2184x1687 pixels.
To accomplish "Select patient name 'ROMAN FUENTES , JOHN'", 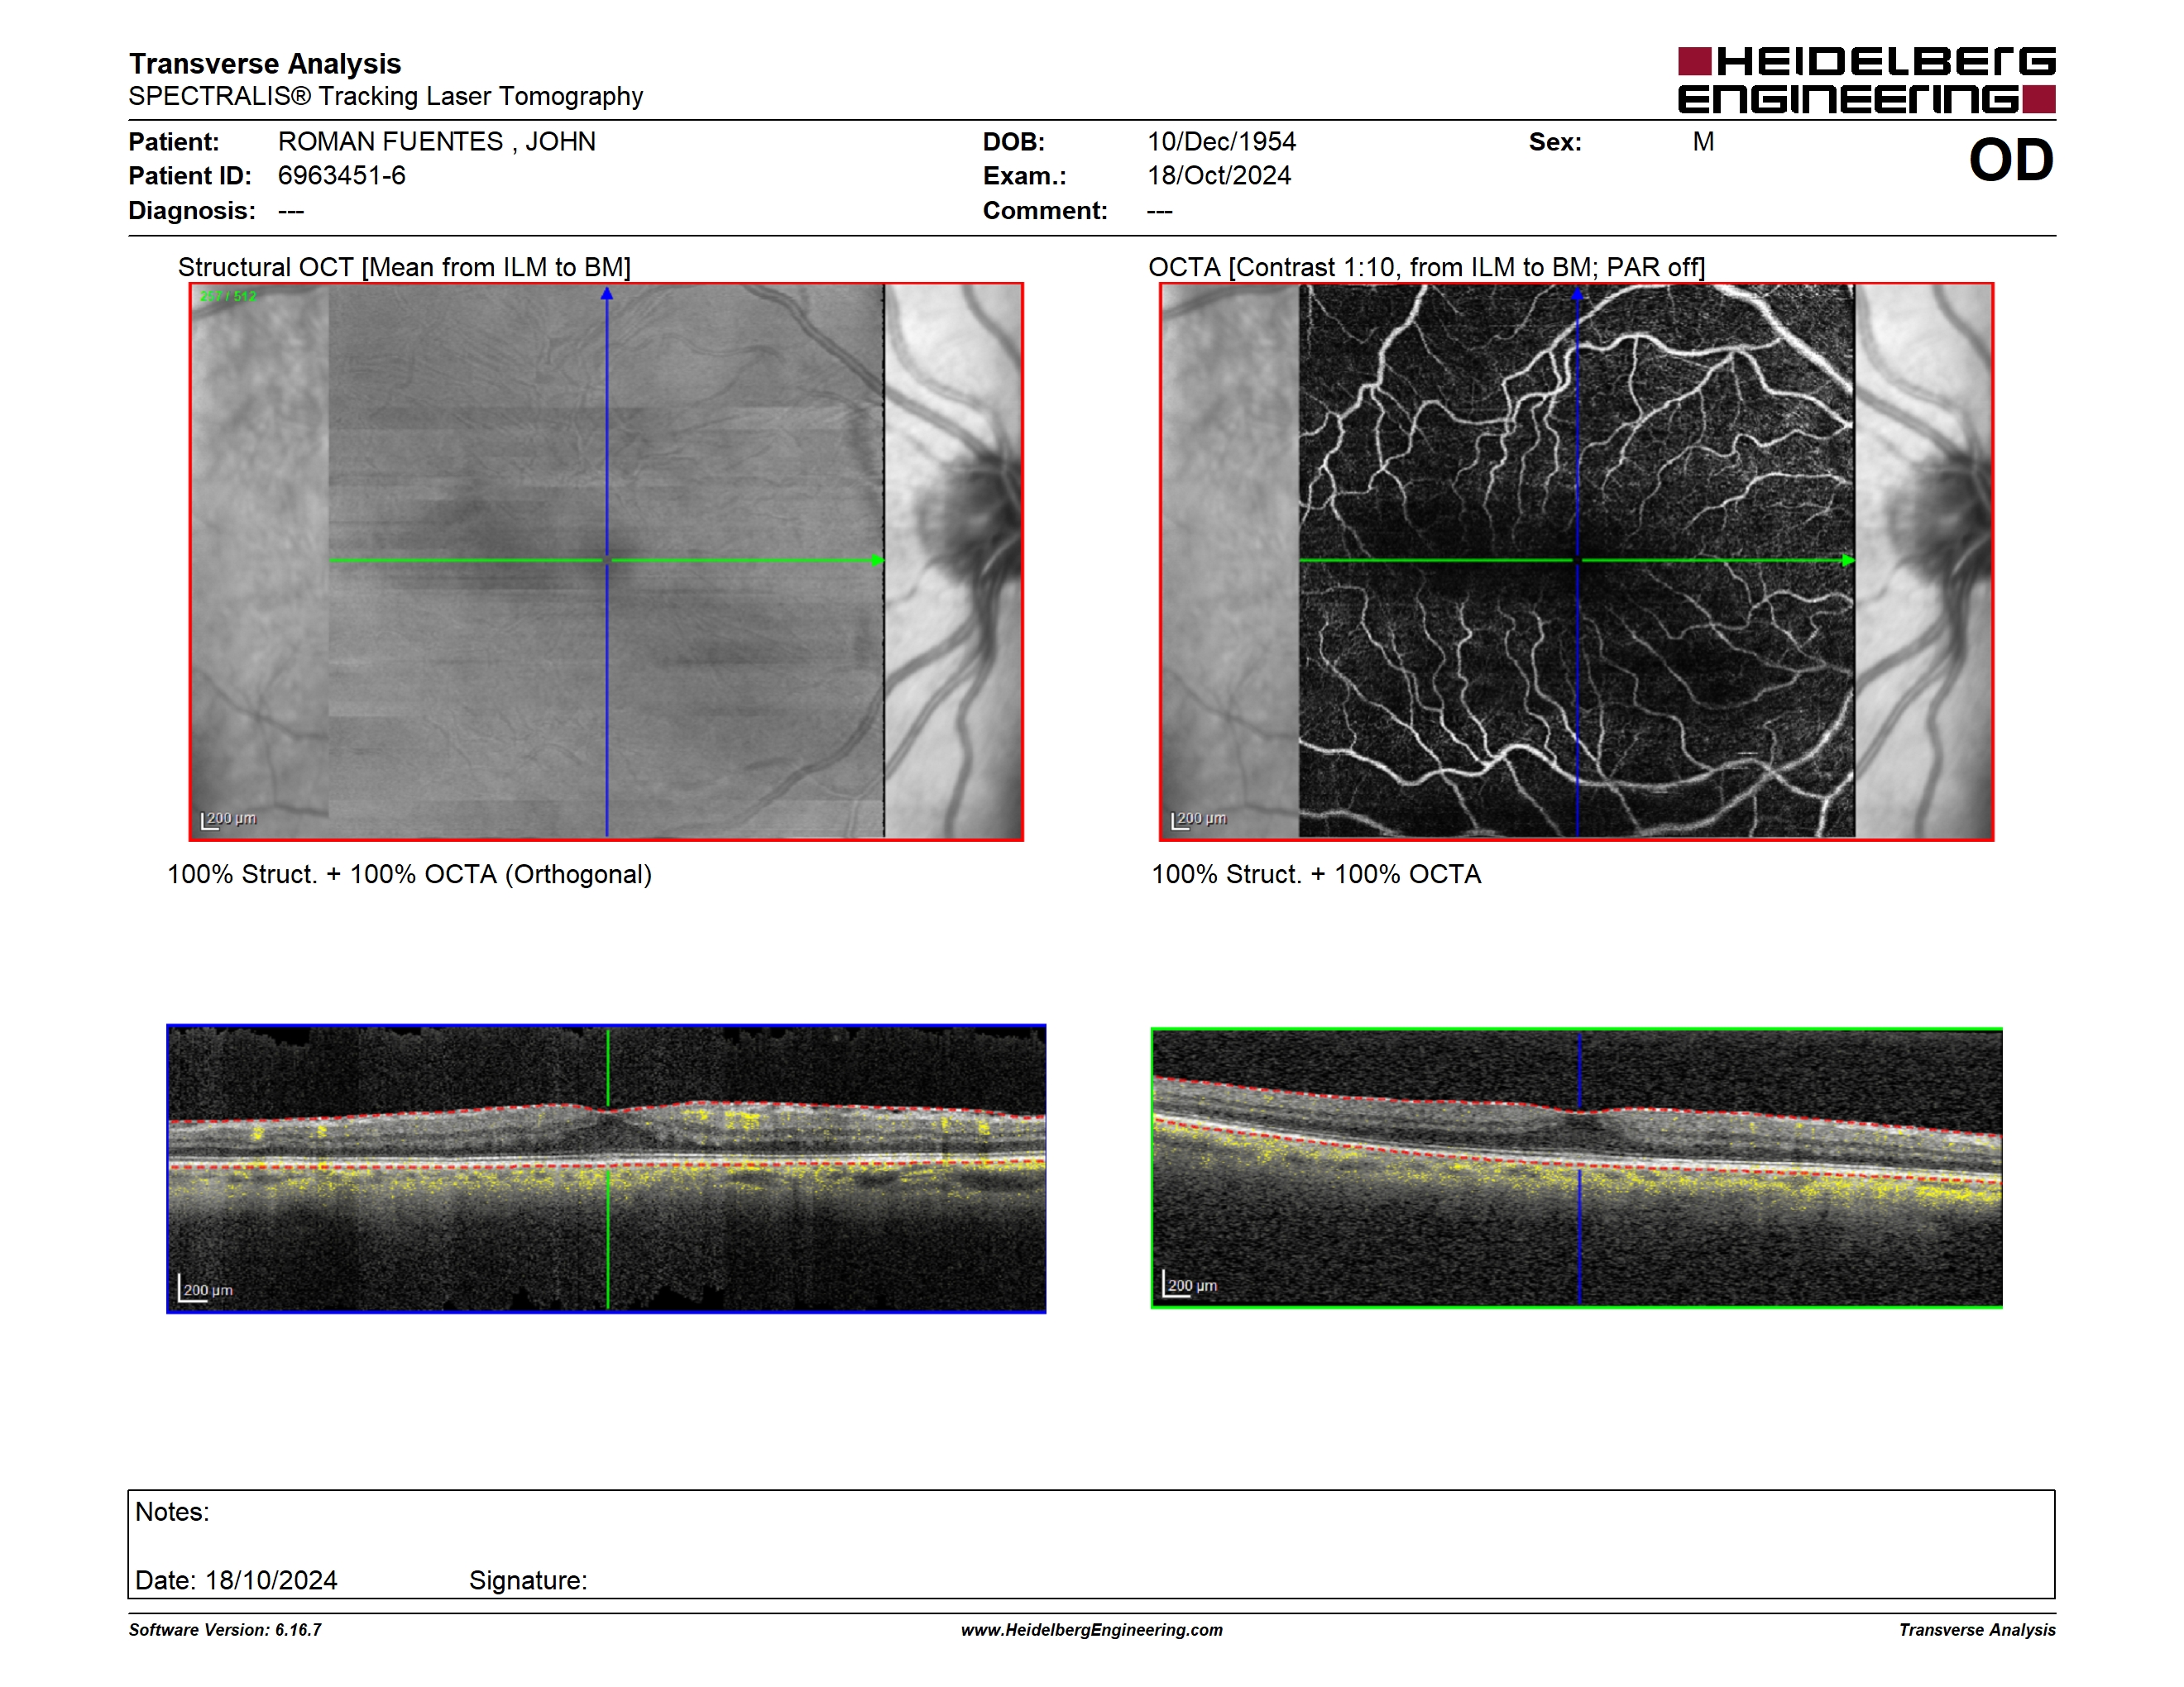I will [x=436, y=142].
